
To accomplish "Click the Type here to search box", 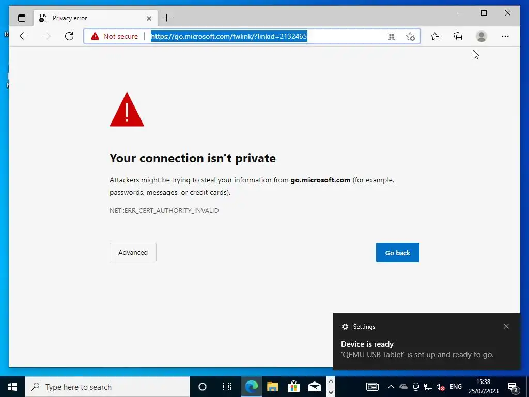I will click(x=107, y=387).
